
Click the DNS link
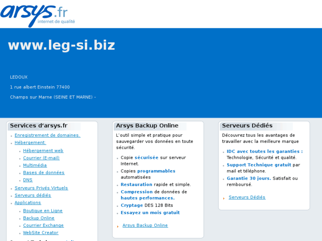[28, 180]
